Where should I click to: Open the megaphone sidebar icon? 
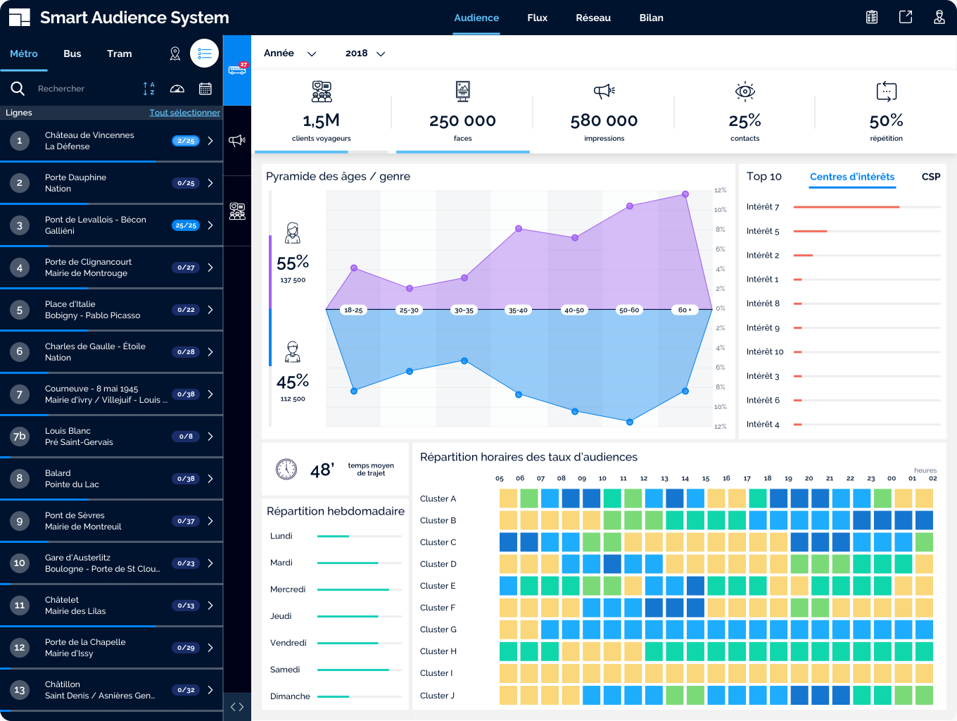(237, 141)
